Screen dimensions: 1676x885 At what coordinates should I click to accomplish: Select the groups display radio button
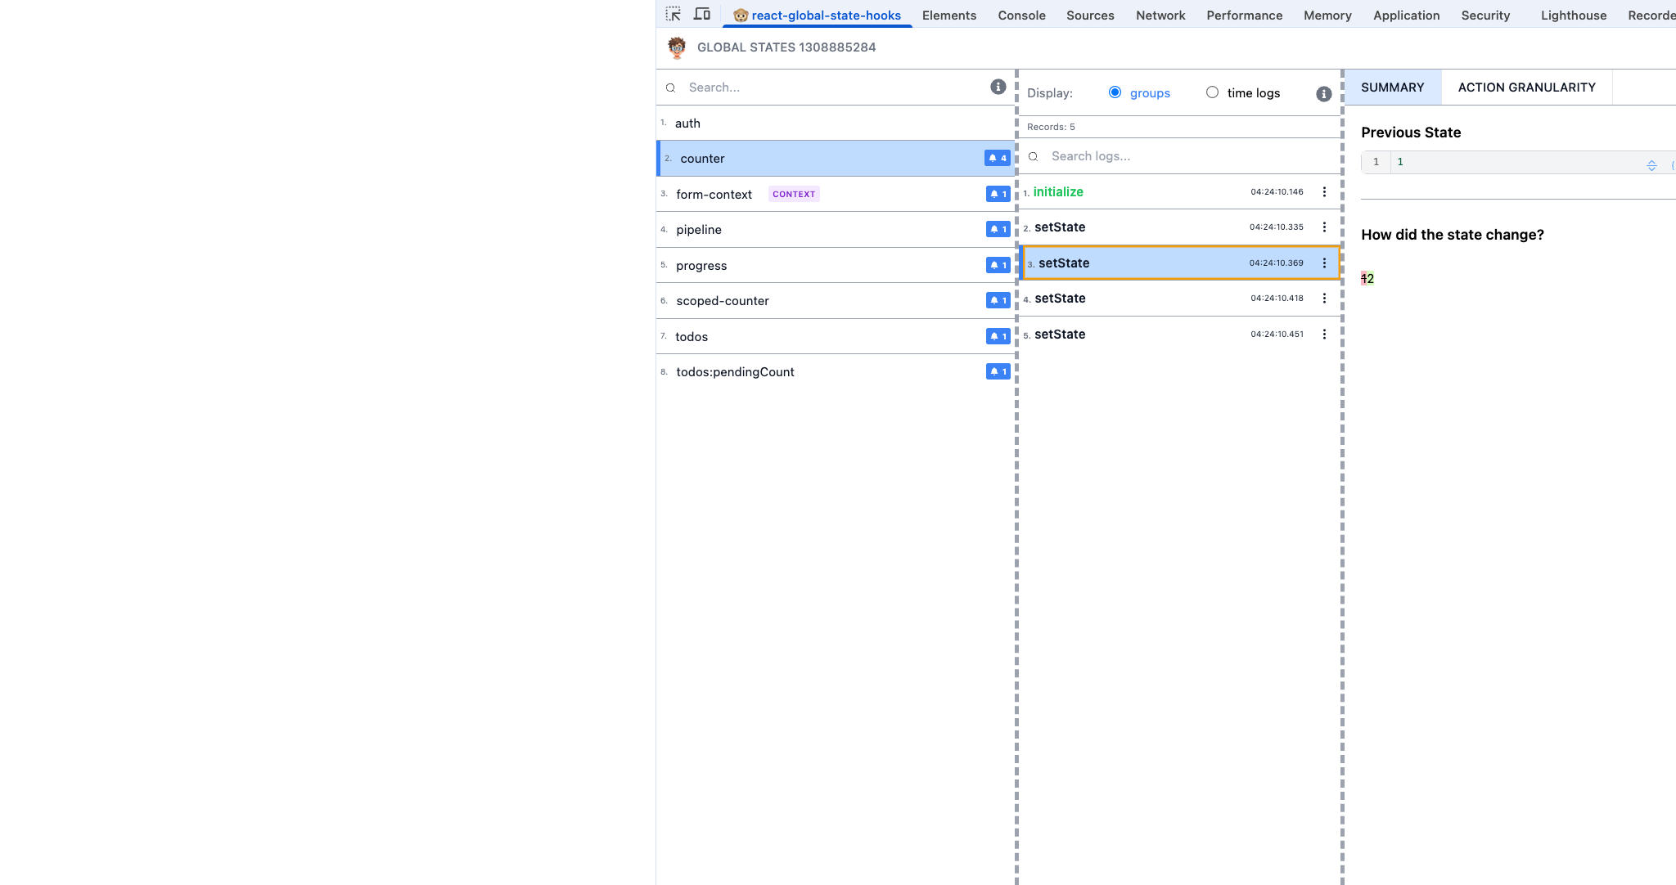point(1115,92)
